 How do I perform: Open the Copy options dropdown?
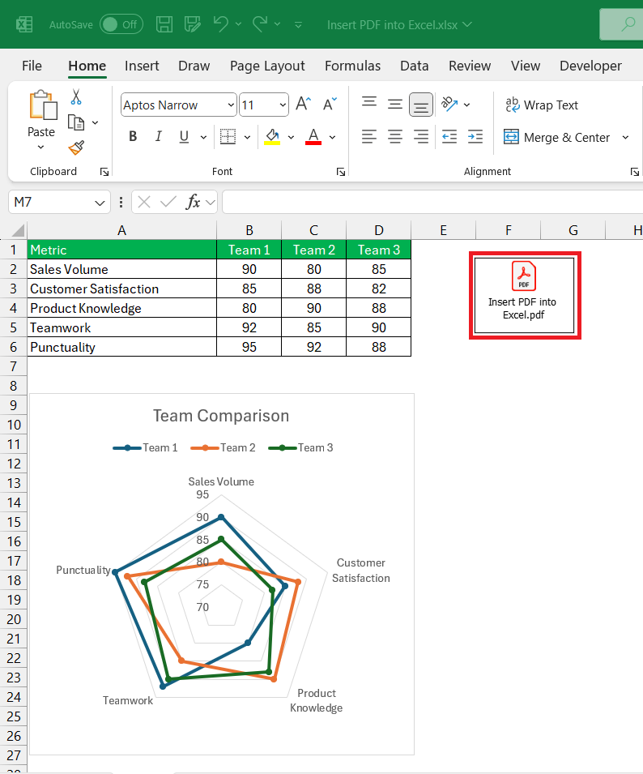96,122
